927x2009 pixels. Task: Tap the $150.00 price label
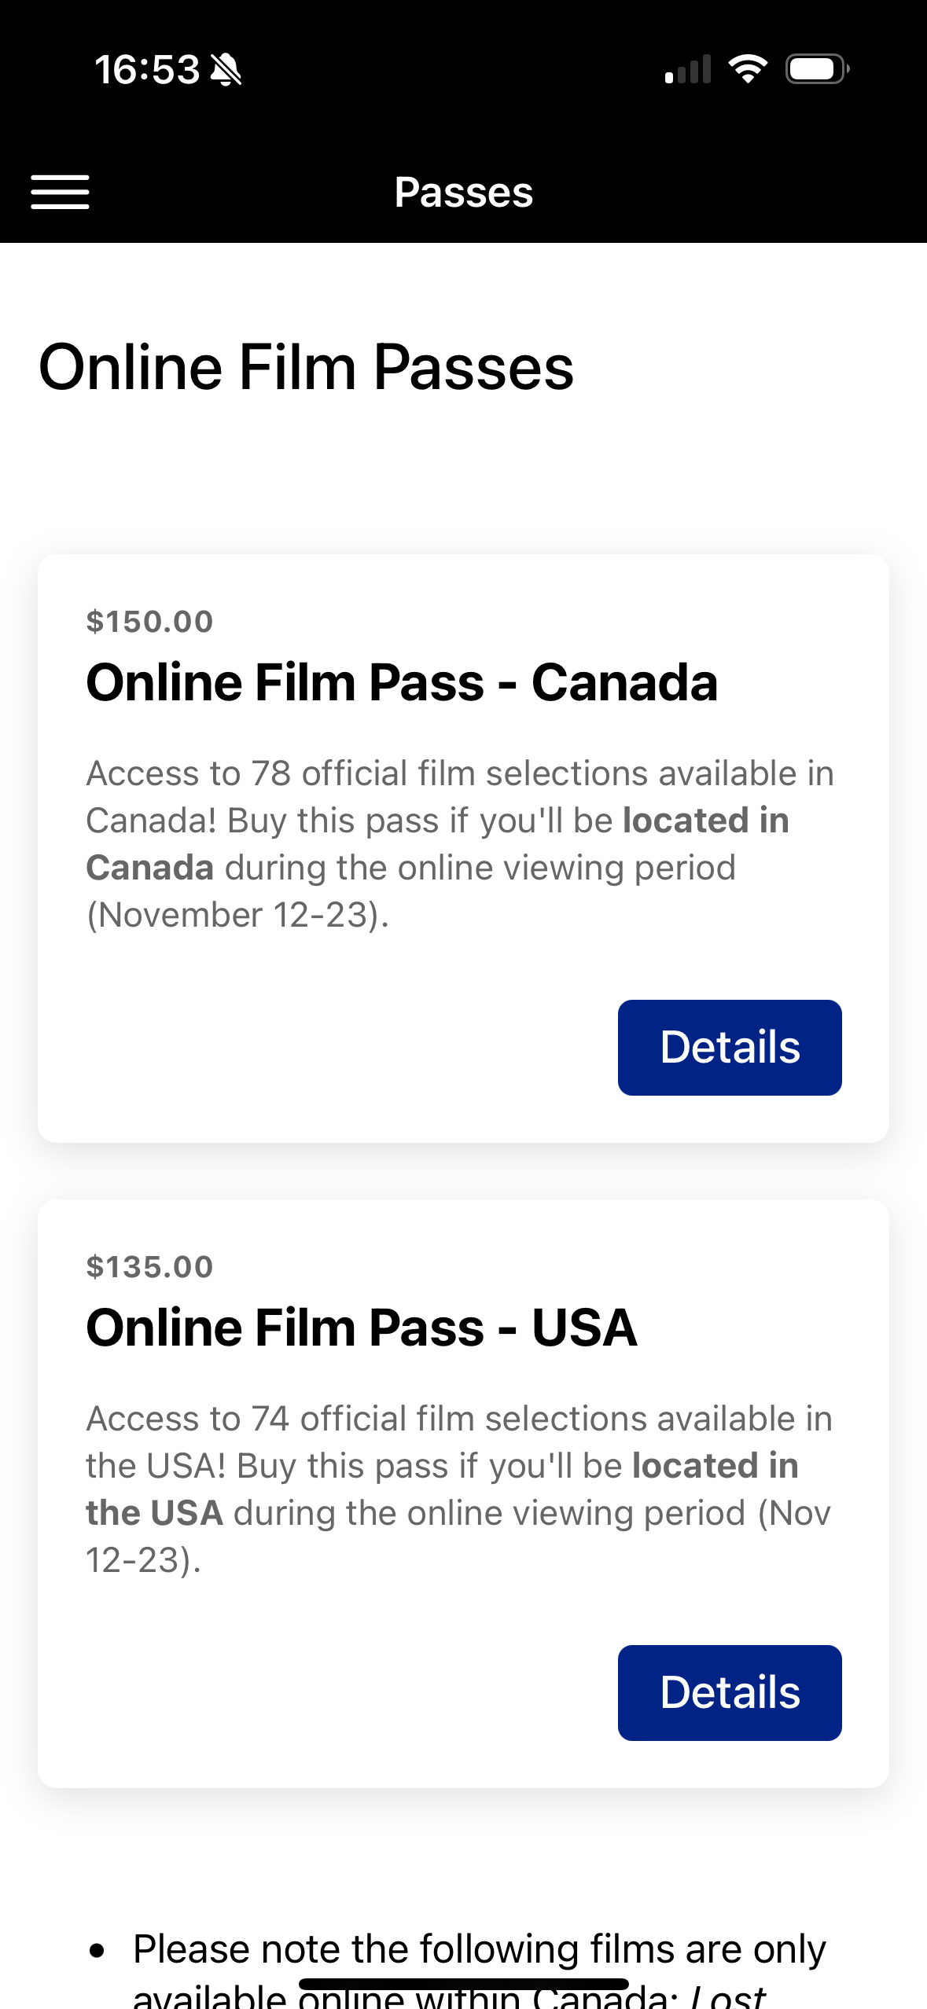click(149, 622)
